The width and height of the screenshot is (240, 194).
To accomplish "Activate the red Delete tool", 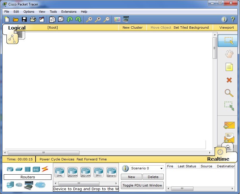I will tap(229, 80).
